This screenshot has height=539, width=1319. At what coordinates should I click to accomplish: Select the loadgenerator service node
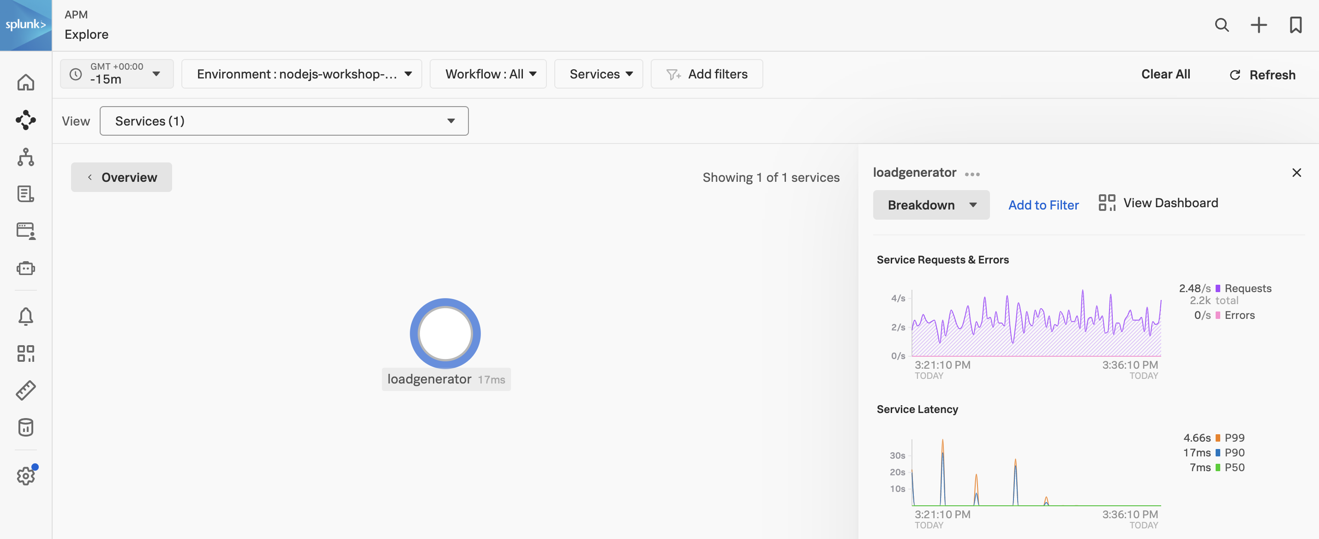tap(445, 333)
